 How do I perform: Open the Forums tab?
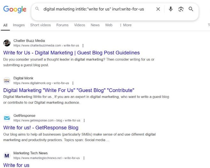pyautogui.click(x=62, y=25)
